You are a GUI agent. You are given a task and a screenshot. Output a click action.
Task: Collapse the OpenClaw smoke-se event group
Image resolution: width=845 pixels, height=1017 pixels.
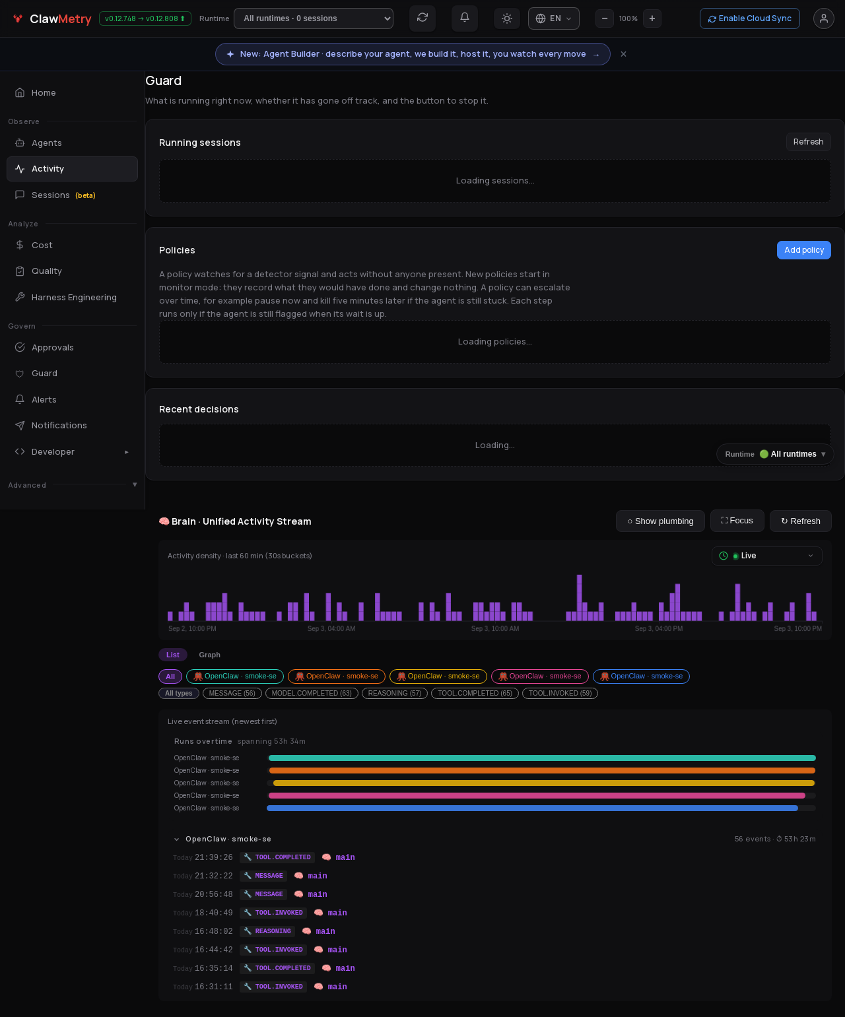pos(177,839)
